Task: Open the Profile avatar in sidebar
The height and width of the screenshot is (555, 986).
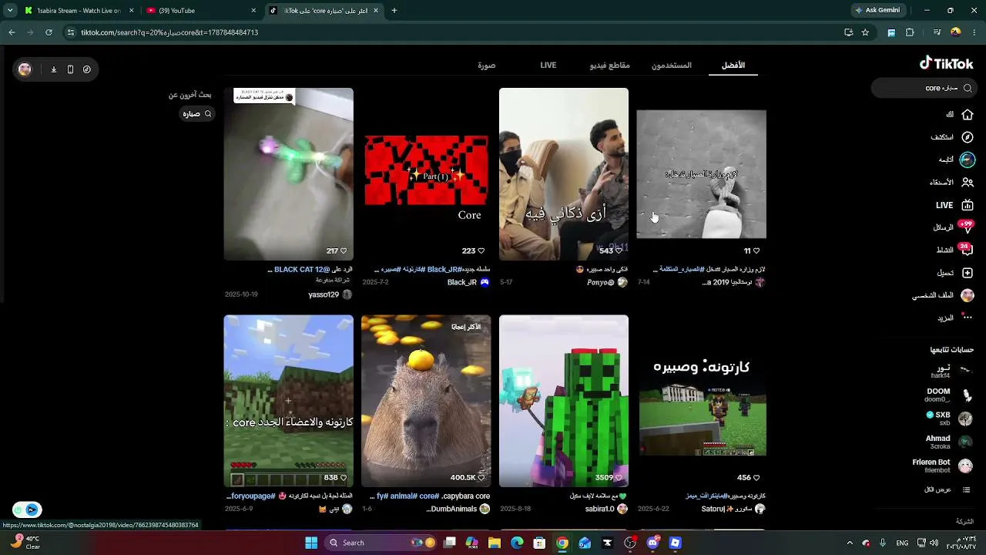Action: click(968, 295)
